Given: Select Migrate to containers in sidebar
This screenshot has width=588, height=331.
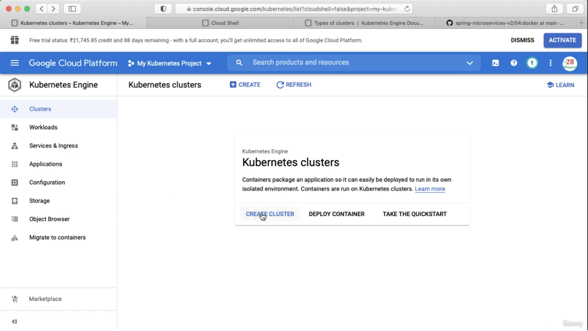Looking at the screenshot, I should click(58, 238).
